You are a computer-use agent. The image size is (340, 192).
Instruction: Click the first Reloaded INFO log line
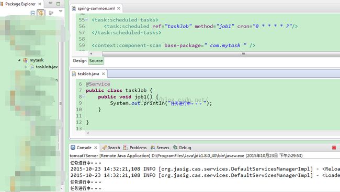(205, 169)
